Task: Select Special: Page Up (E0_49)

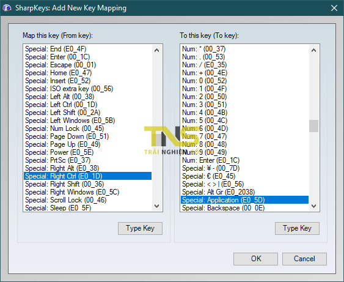Action: (87, 144)
